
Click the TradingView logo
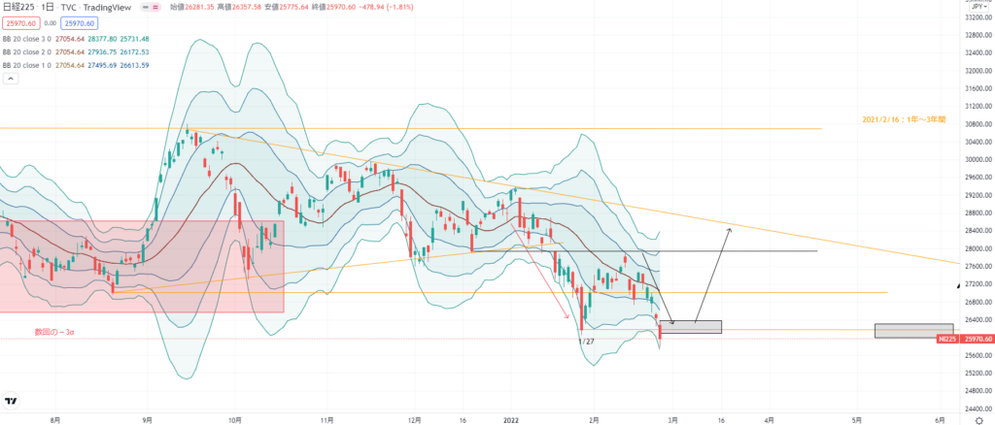[x=10, y=401]
